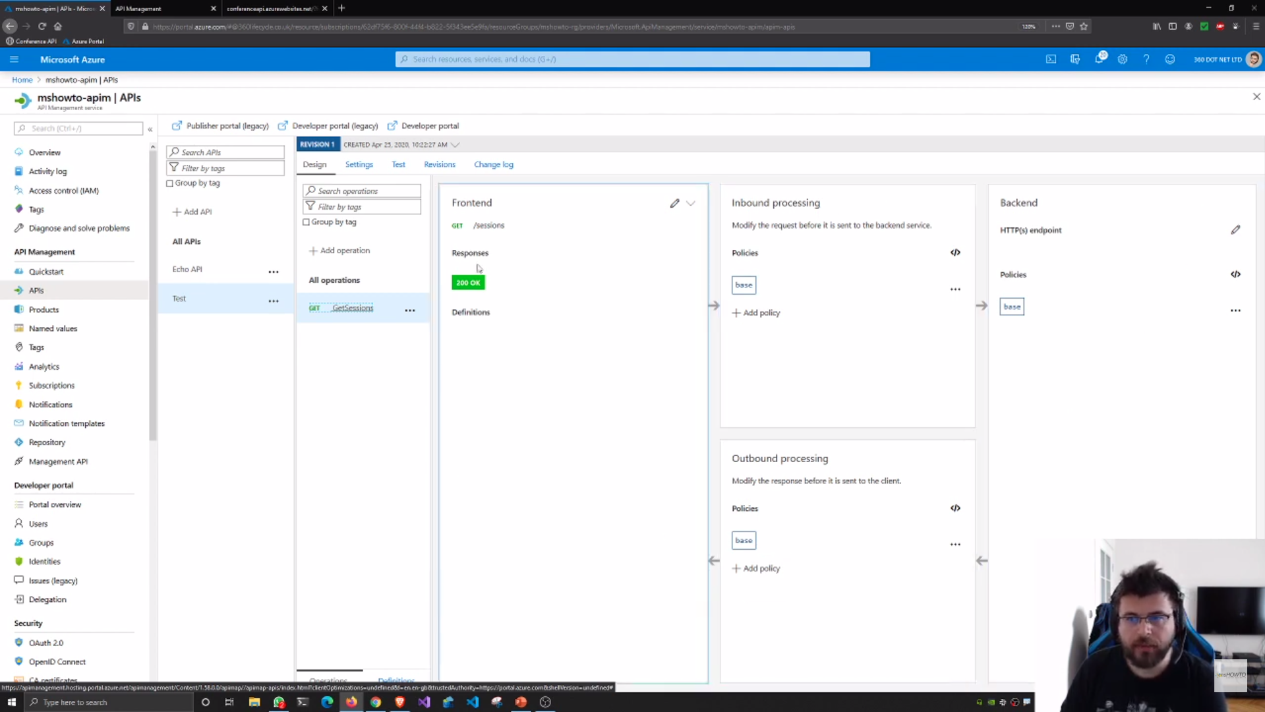Viewport: 1265px width, 712px height.
Task: Open the Directory and subscription filter icon
Action: click(x=1075, y=59)
